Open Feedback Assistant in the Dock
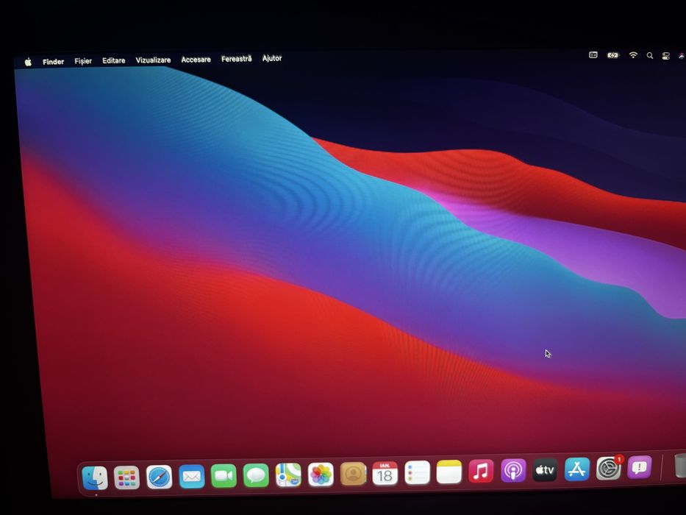Screen dimensions: 686x515 (640, 467)
